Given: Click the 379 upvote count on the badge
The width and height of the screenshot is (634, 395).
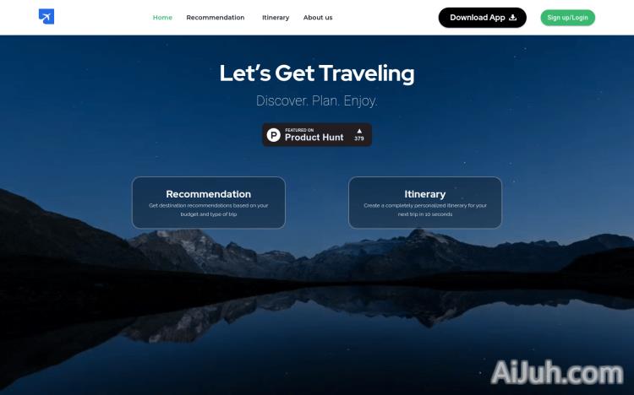Looking at the screenshot, I should coord(359,138).
